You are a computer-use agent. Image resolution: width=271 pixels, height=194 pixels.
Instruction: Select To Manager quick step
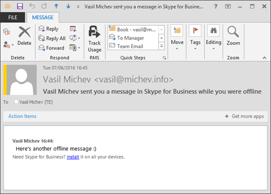coord(133,38)
